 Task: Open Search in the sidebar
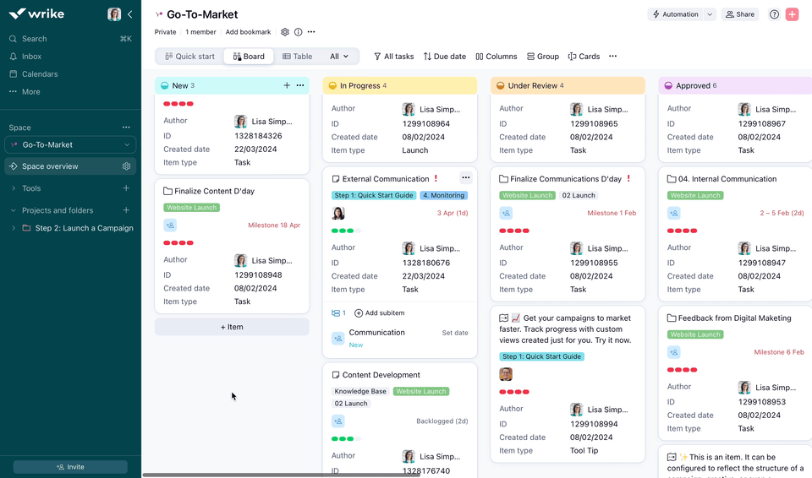[x=34, y=39]
